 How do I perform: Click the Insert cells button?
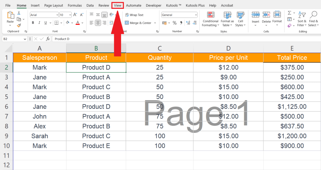255,19
